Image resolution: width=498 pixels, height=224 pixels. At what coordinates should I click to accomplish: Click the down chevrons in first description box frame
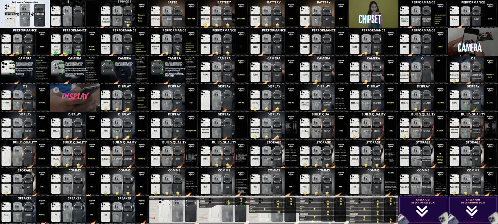(x=422, y=212)
